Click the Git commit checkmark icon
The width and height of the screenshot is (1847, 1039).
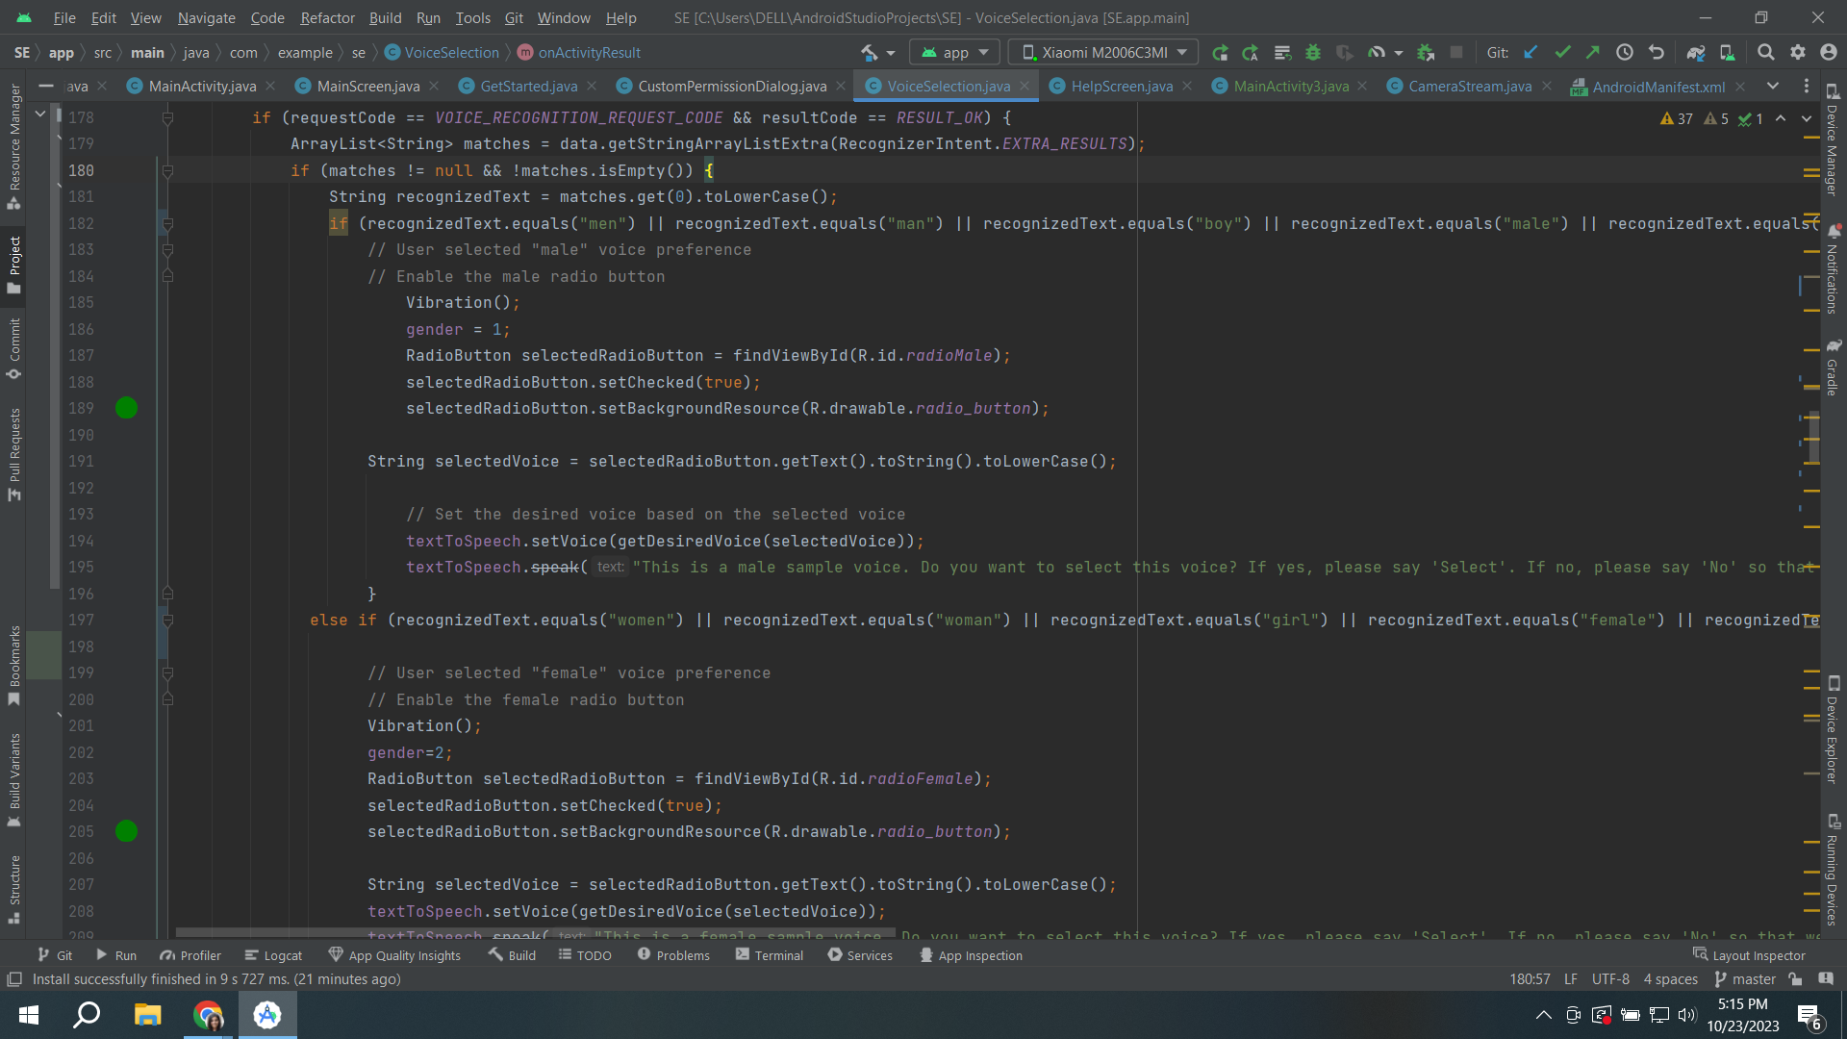(1562, 53)
